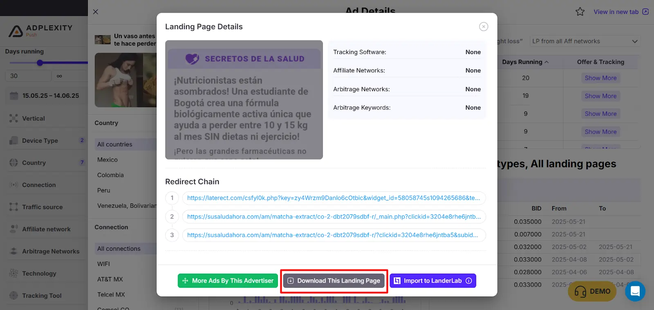Click the Arbitrage Networks icon
This screenshot has width=654, height=310.
pyautogui.click(x=13, y=251)
